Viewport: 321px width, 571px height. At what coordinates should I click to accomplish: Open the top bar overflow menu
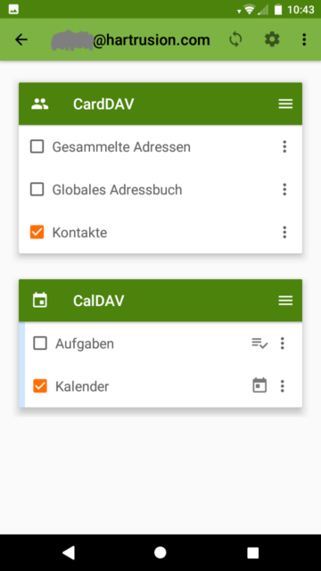[x=304, y=39]
